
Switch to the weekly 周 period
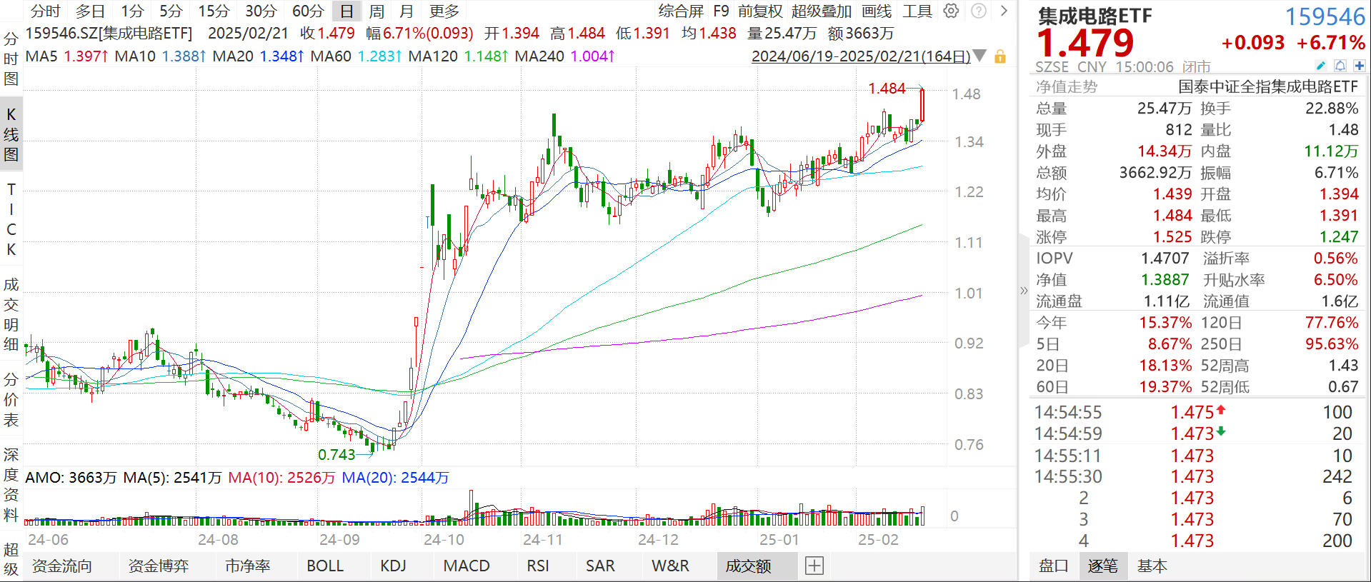377,11
